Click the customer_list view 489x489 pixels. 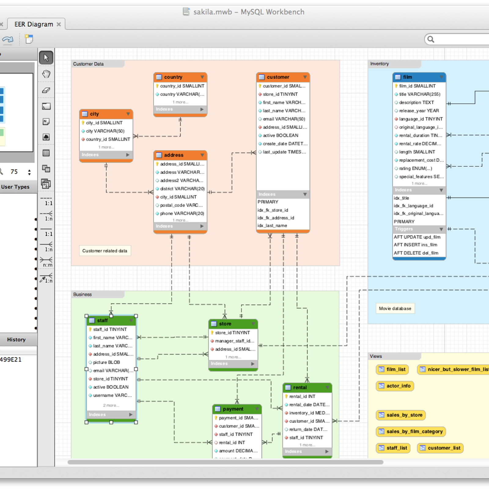pos(440,448)
